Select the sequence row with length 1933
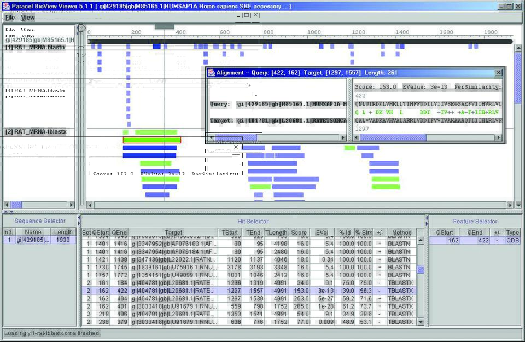The height and width of the screenshot is (342, 525). (x=38, y=240)
